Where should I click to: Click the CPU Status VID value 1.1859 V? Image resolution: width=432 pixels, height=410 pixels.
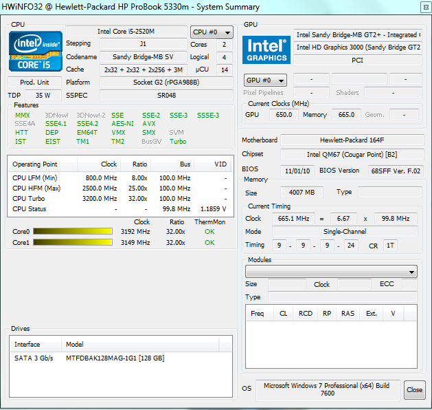213,209
